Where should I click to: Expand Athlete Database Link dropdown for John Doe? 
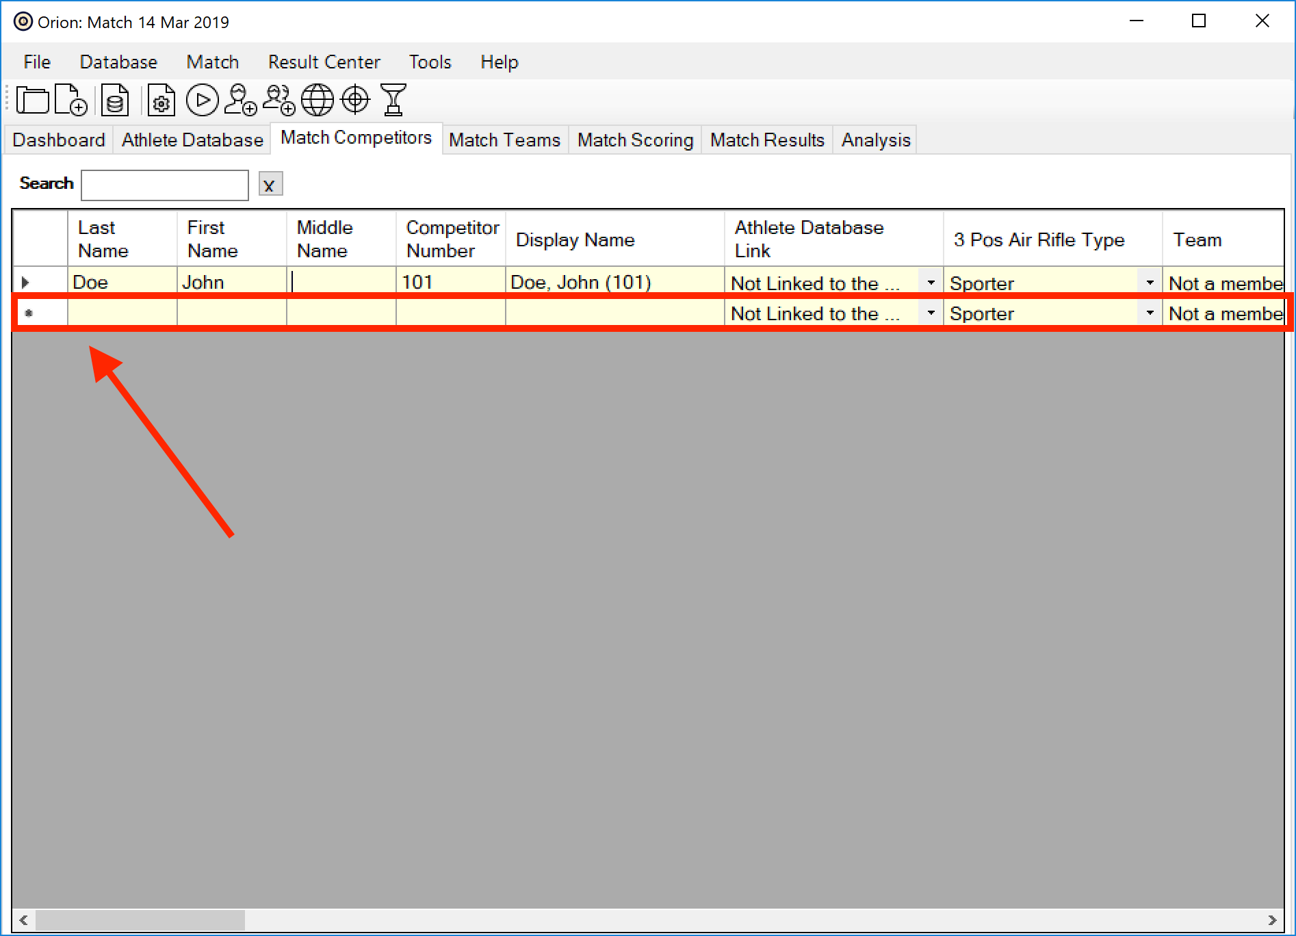(931, 283)
